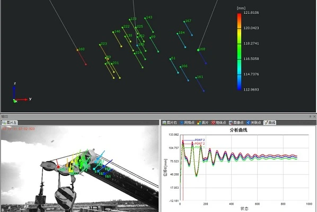The image size is (317, 212).
Task: Select the 曲线 checkmark tab icon
Action: (266, 122)
